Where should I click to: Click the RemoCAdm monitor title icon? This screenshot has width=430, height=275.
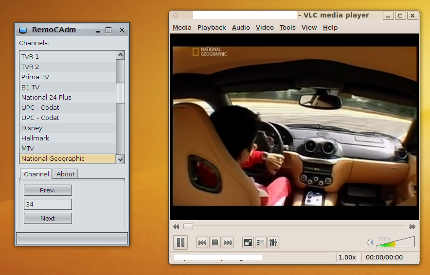(23, 30)
